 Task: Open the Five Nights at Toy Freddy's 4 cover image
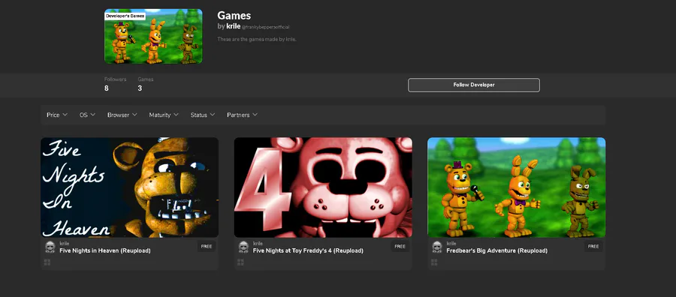pyautogui.click(x=323, y=187)
